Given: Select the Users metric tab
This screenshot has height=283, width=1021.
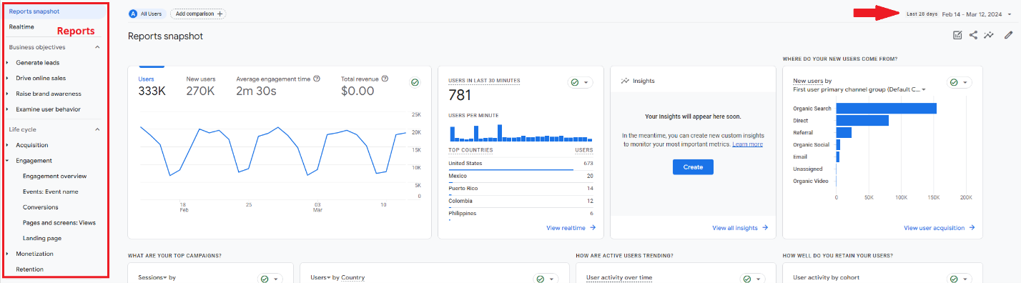Looking at the screenshot, I should coord(152,86).
